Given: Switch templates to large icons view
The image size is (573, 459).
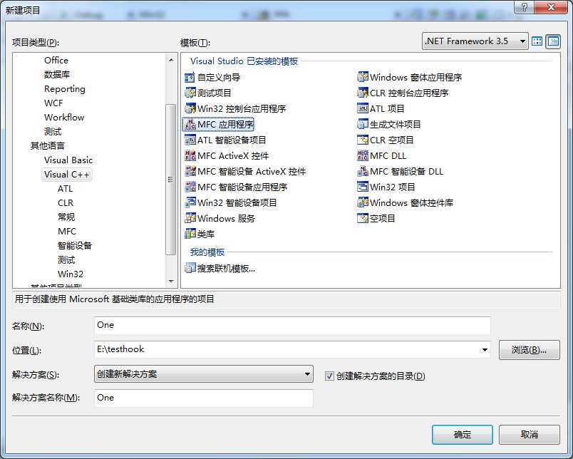Looking at the screenshot, I should coord(537,41).
